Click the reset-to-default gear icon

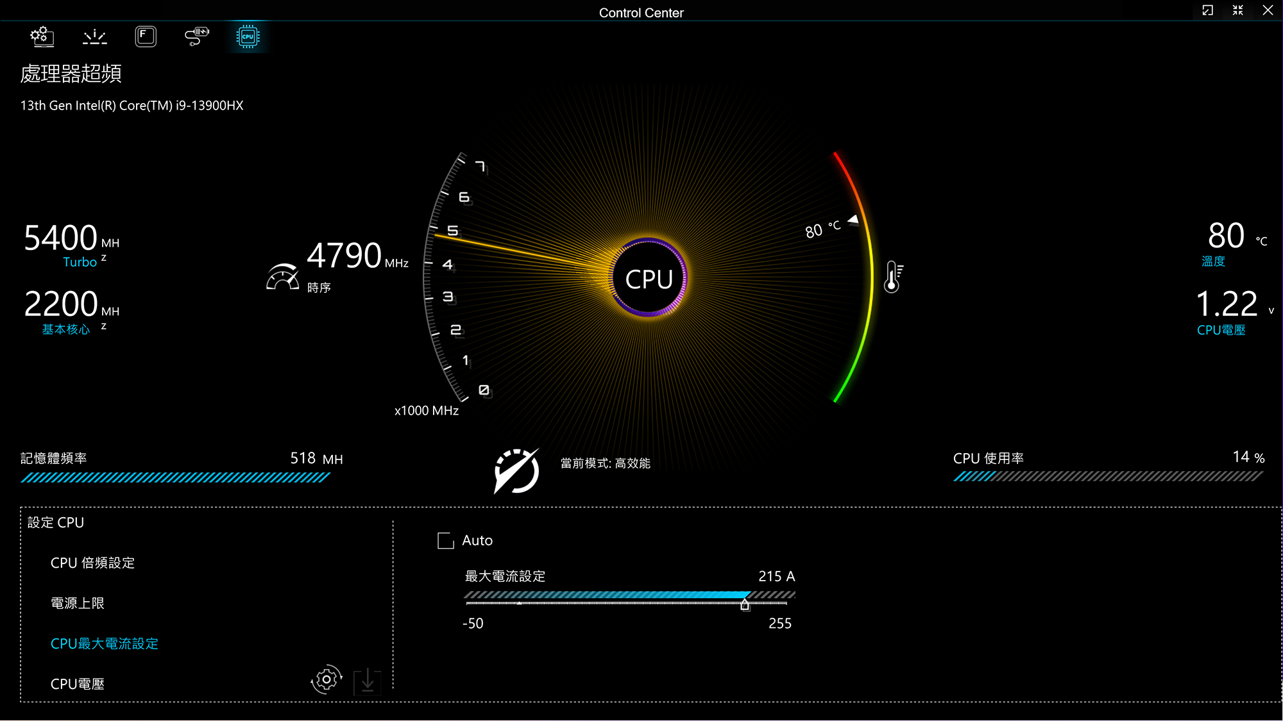(x=326, y=679)
